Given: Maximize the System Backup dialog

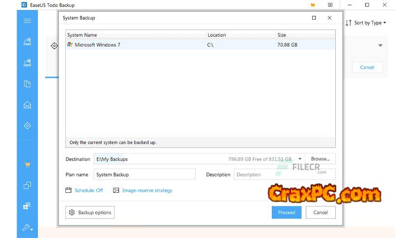Looking at the screenshot, I should click(314, 18).
